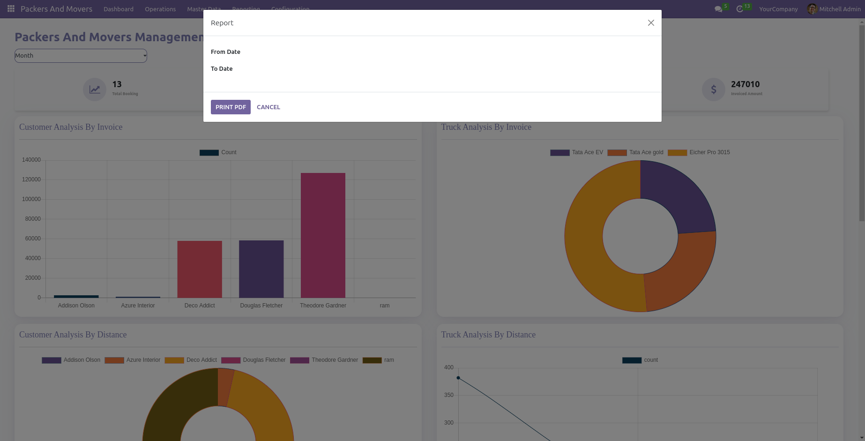Click the Total Booking chart icon
The image size is (865, 441).
[x=95, y=89]
